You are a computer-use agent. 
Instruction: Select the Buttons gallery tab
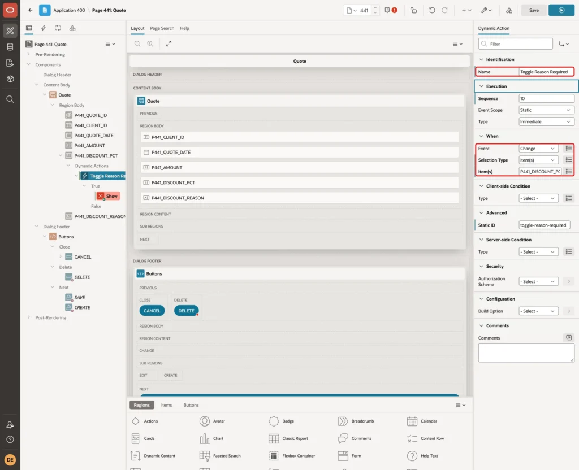pos(191,405)
